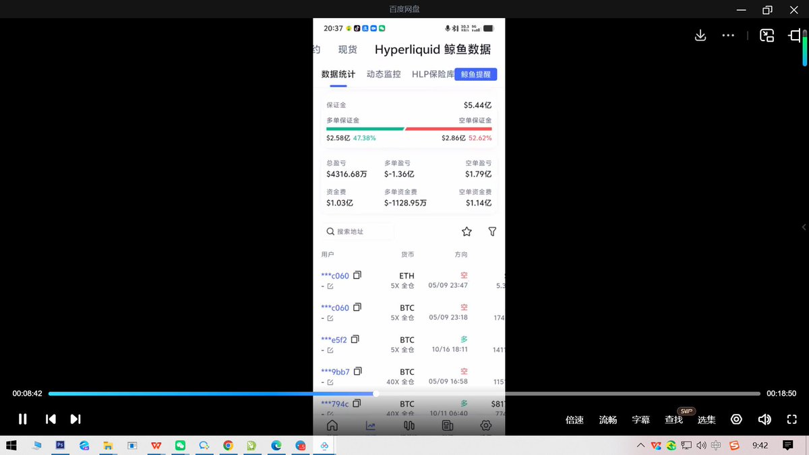Screen dimensions: 809x455
Task: Click the 搜索地址 search input field
Action: tap(357, 231)
